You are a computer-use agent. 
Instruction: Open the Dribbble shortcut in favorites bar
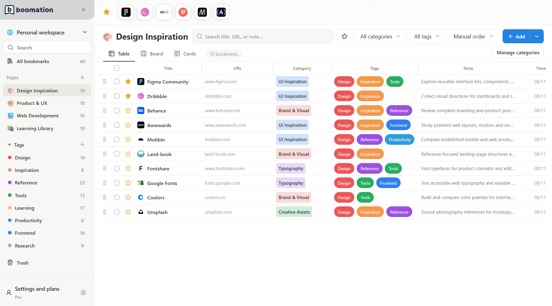(145, 12)
